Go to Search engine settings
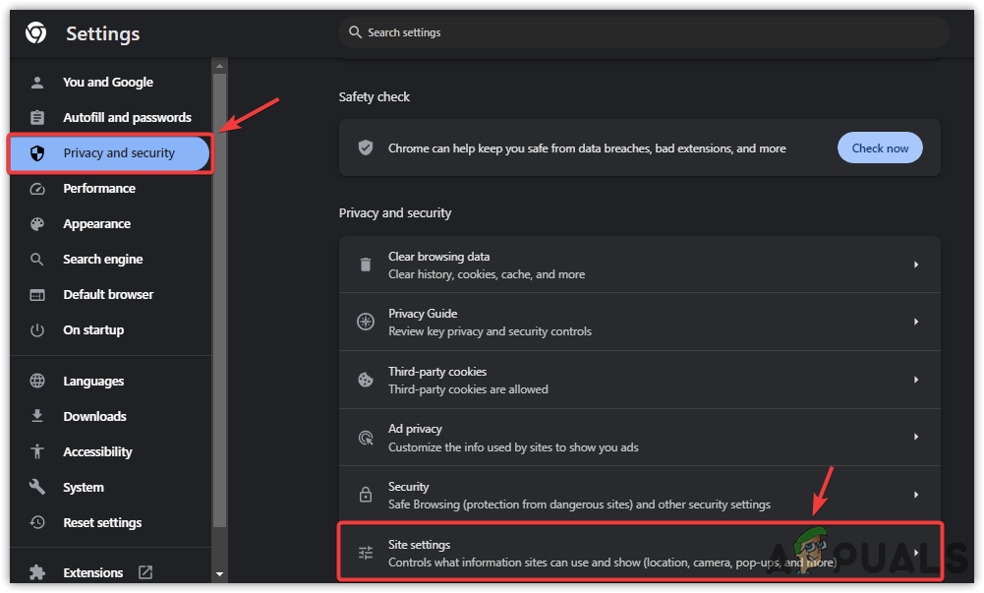The height and width of the screenshot is (593, 984). click(x=102, y=260)
